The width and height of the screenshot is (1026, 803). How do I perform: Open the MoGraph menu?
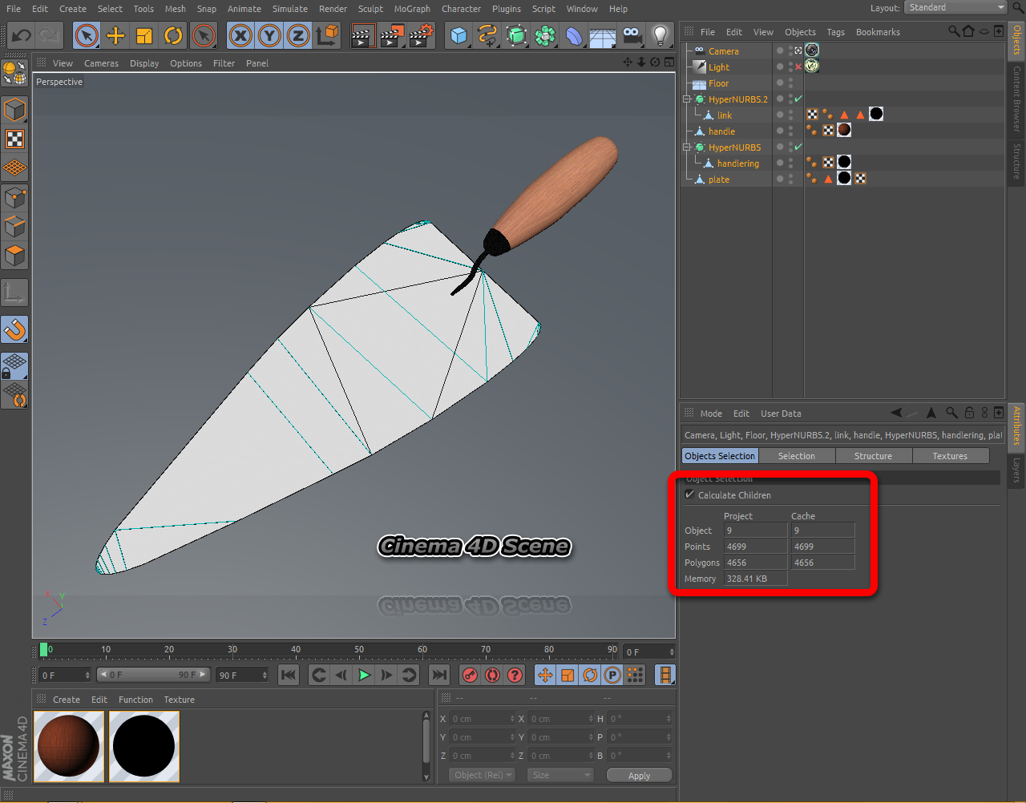[x=412, y=9]
